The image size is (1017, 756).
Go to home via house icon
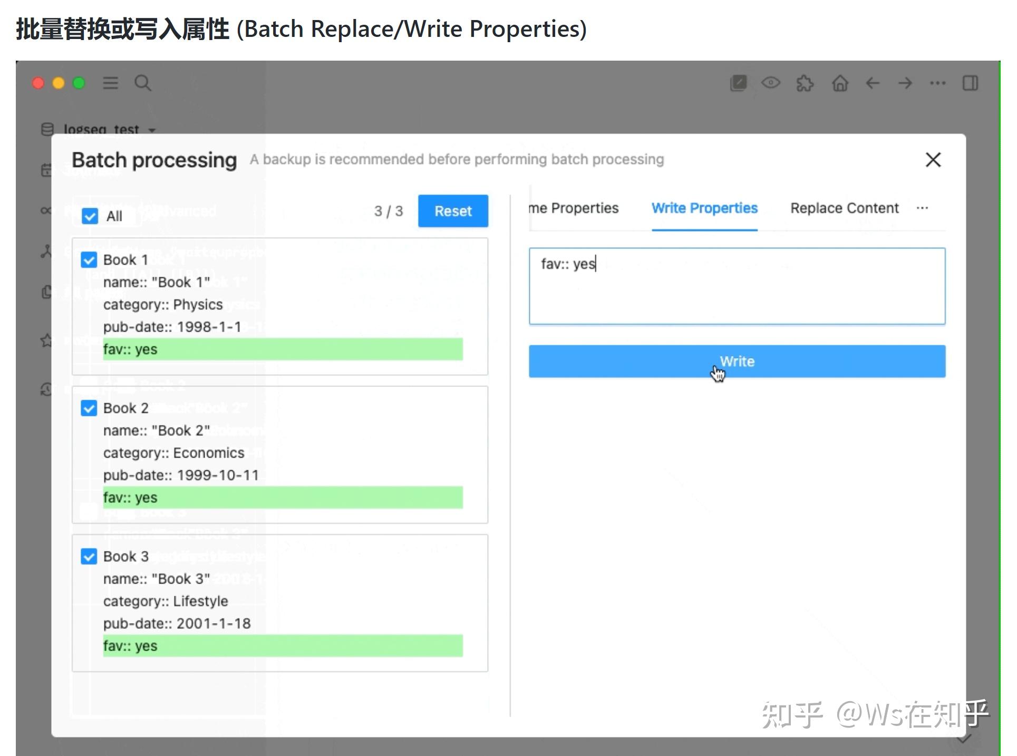click(x=840, y=83)
